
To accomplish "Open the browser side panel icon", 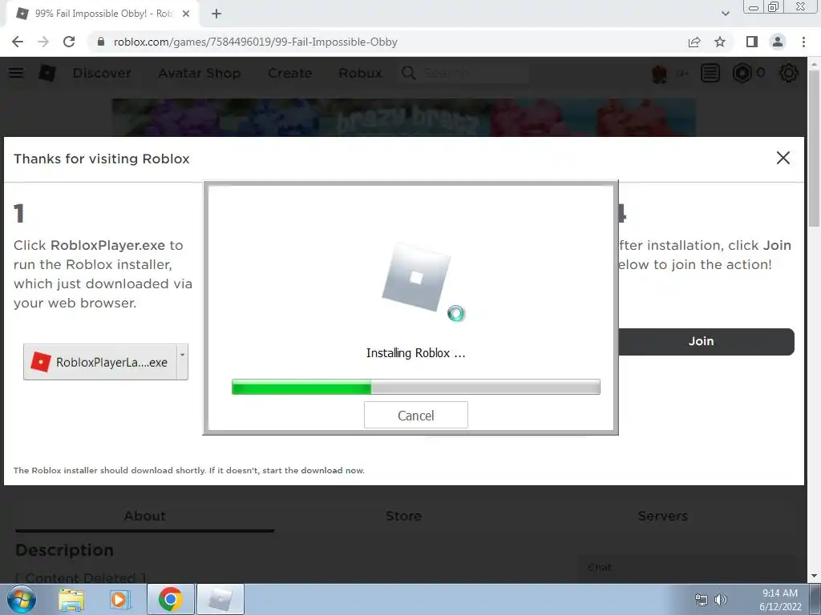I will tap(752, 42).
